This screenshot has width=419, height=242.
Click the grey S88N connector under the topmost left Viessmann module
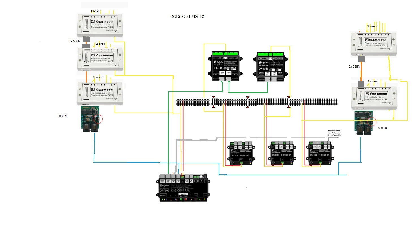pos(86,40)
